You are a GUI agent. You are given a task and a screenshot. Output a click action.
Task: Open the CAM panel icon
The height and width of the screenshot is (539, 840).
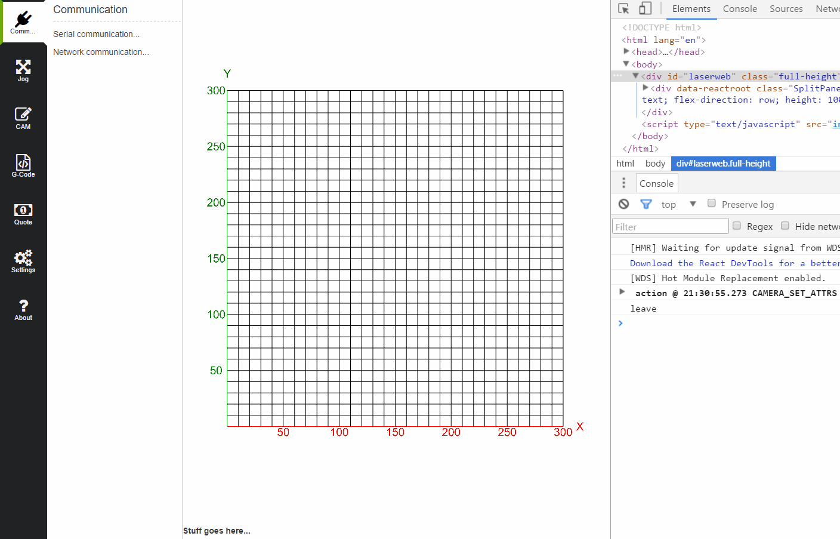click(23, 118)
